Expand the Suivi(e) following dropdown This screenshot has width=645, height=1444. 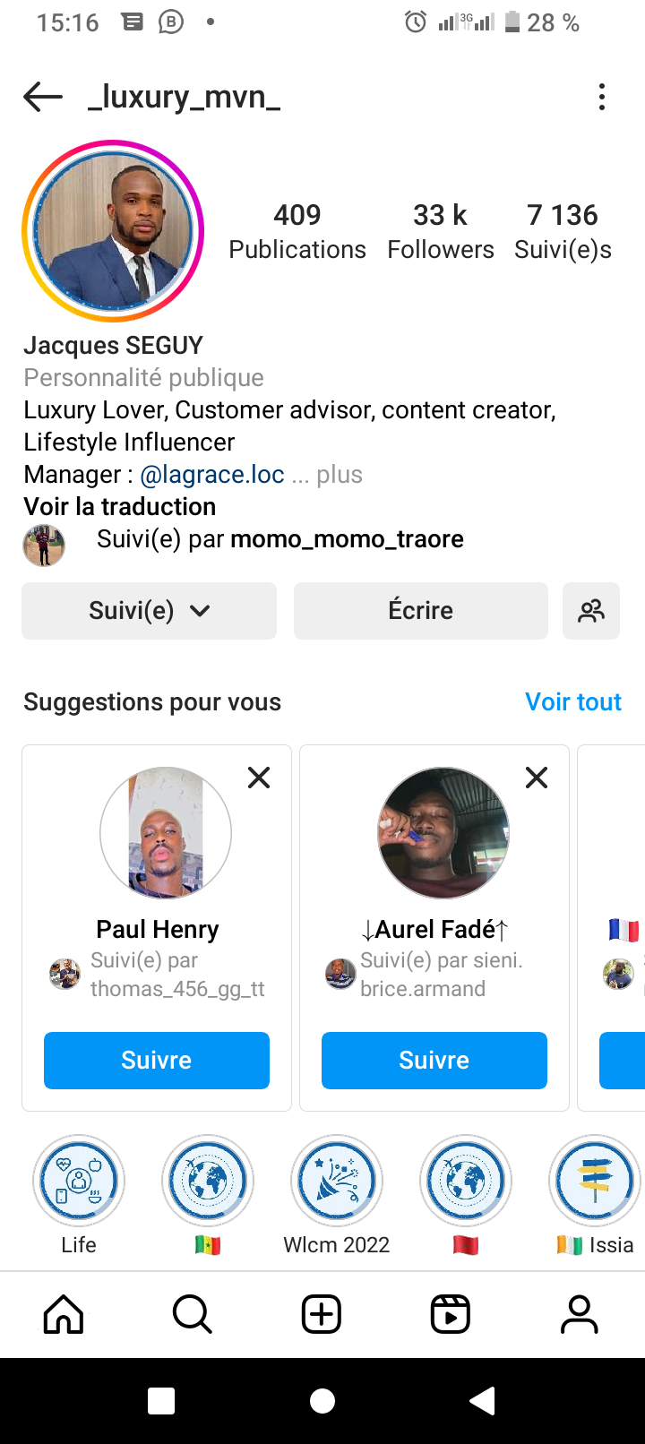point(149,611)
